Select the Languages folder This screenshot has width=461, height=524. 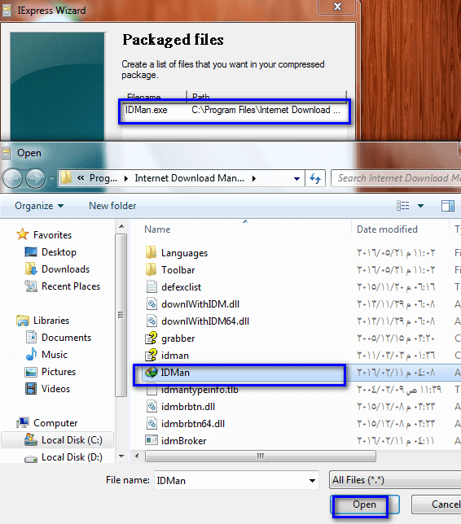coord(184,253)
